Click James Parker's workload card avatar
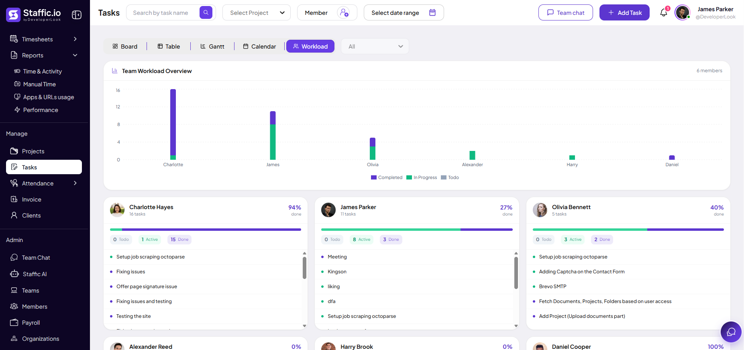 pos(328,210)
